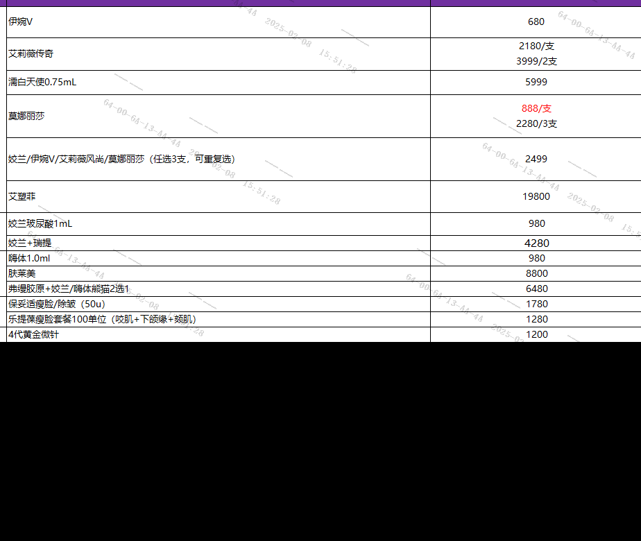Select the 乐提葆瘦脸套餐100单位 cell

click(x=219, y=319)
